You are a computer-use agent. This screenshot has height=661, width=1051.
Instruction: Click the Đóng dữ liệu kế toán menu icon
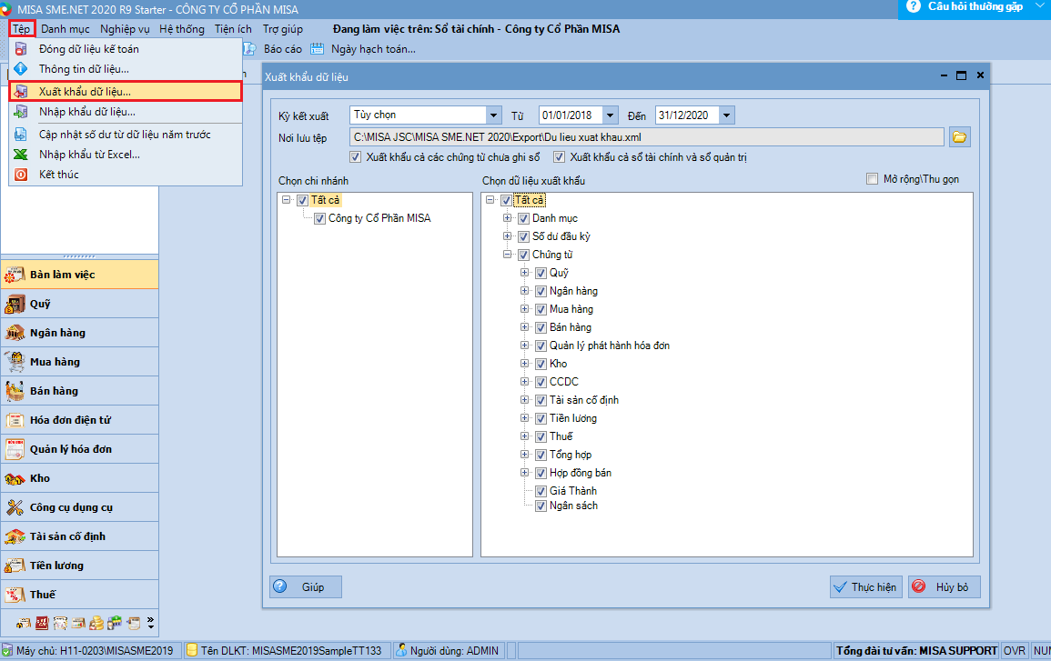[x=21, y=49]
